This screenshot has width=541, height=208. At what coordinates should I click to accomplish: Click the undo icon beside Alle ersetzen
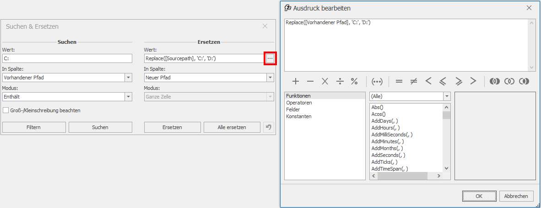[269, 127]
